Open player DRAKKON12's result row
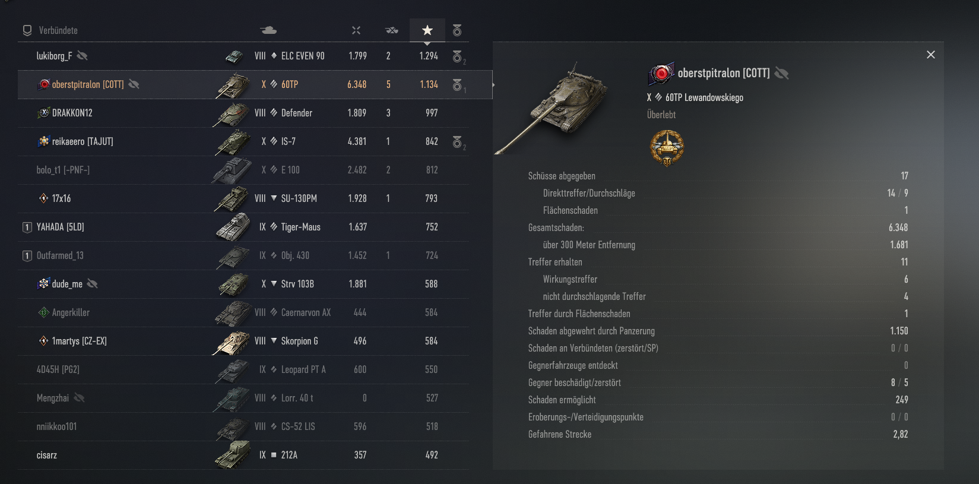979x484 pixels. (x=243, y=113)
